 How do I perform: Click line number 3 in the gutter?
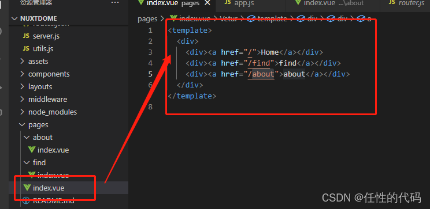(x=150, y=52)
